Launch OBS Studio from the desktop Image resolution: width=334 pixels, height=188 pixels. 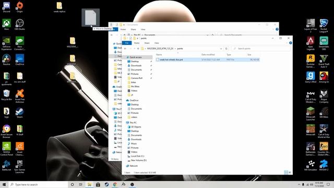tap(20, 25)
